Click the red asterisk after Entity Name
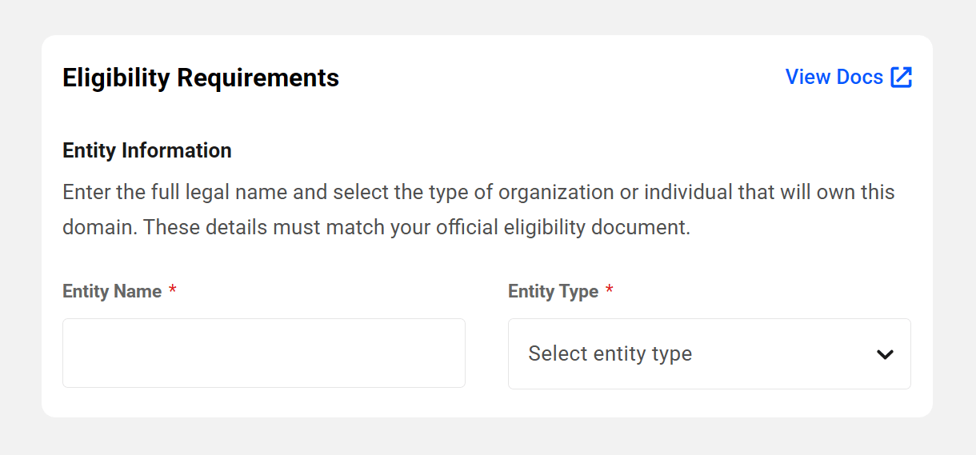 173,291
